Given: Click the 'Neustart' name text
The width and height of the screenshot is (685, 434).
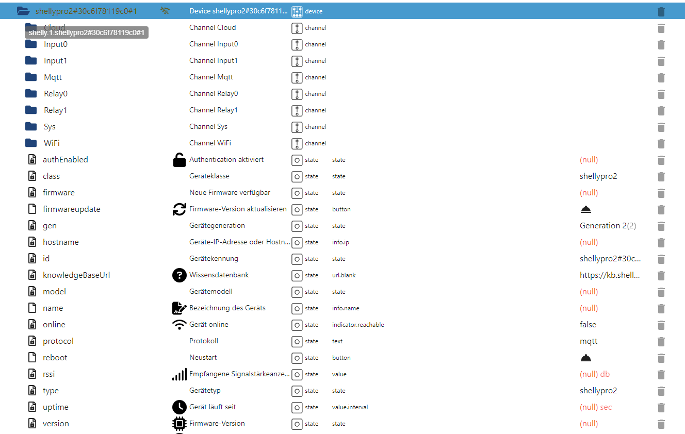Looking at the screenshot, I should [x=203, y=358].
